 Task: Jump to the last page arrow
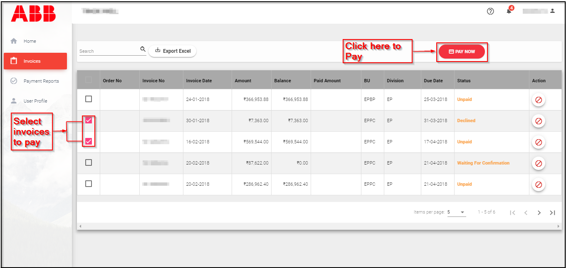point(552,213)
